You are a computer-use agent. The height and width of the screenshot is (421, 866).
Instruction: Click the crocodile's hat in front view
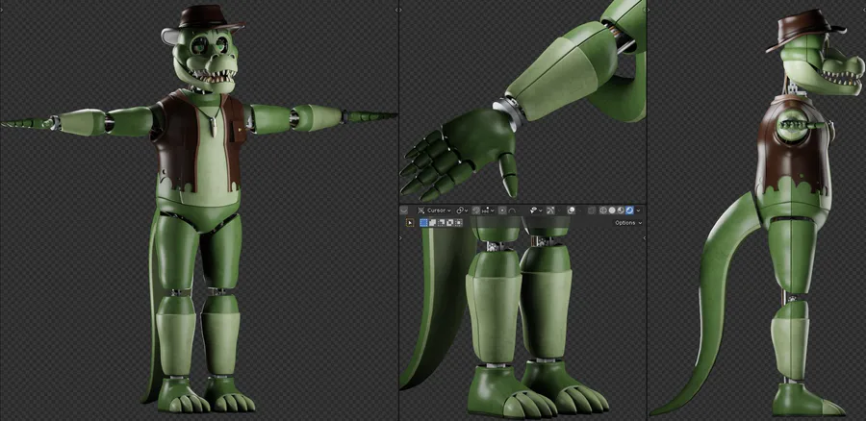[206, 18]
